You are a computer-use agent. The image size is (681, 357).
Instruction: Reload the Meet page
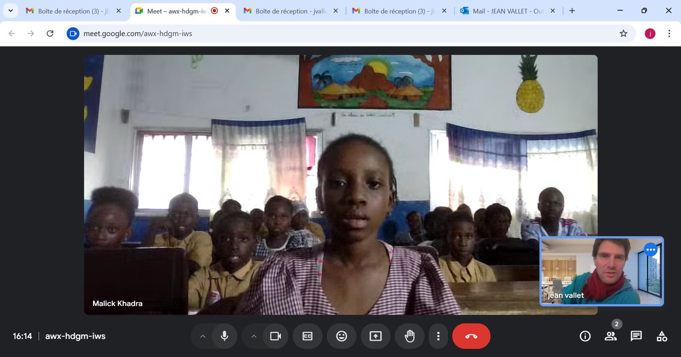tap(50, 33)
